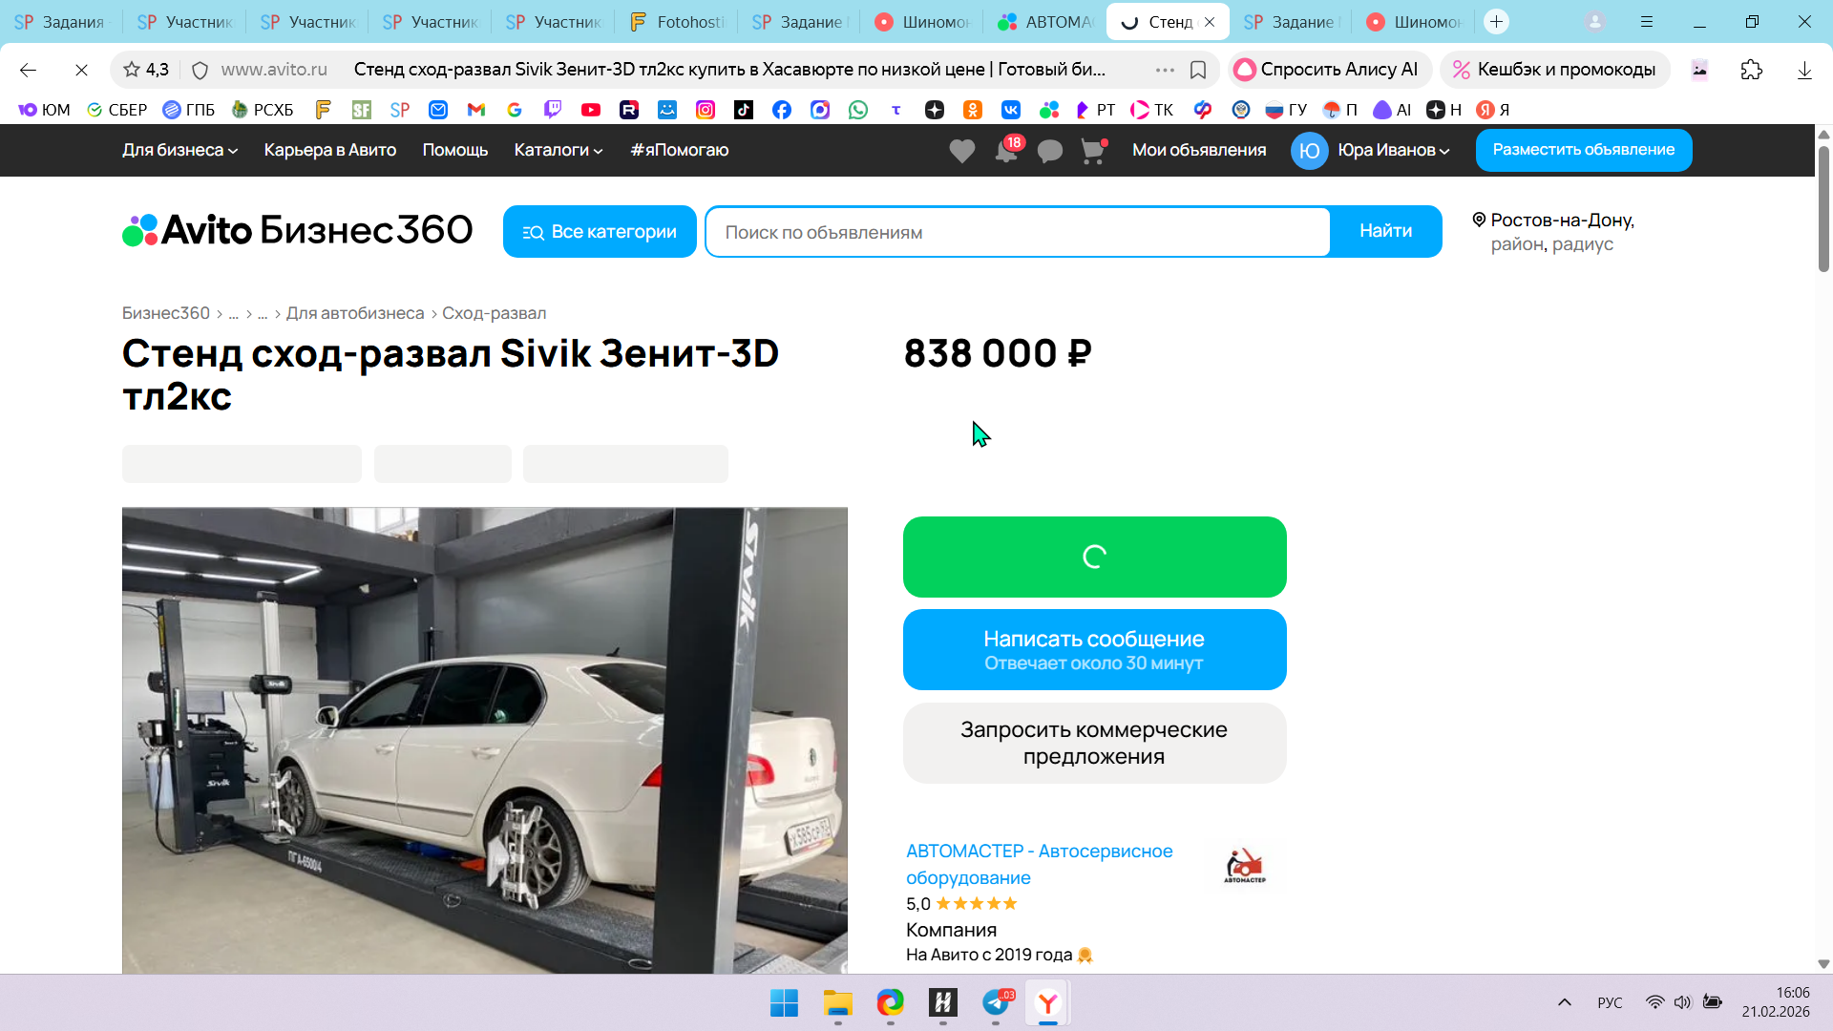Open the Telegram app in the taskbar
The height and width of the screenshot is (1031, 1833).
(x=996, y=1003)
